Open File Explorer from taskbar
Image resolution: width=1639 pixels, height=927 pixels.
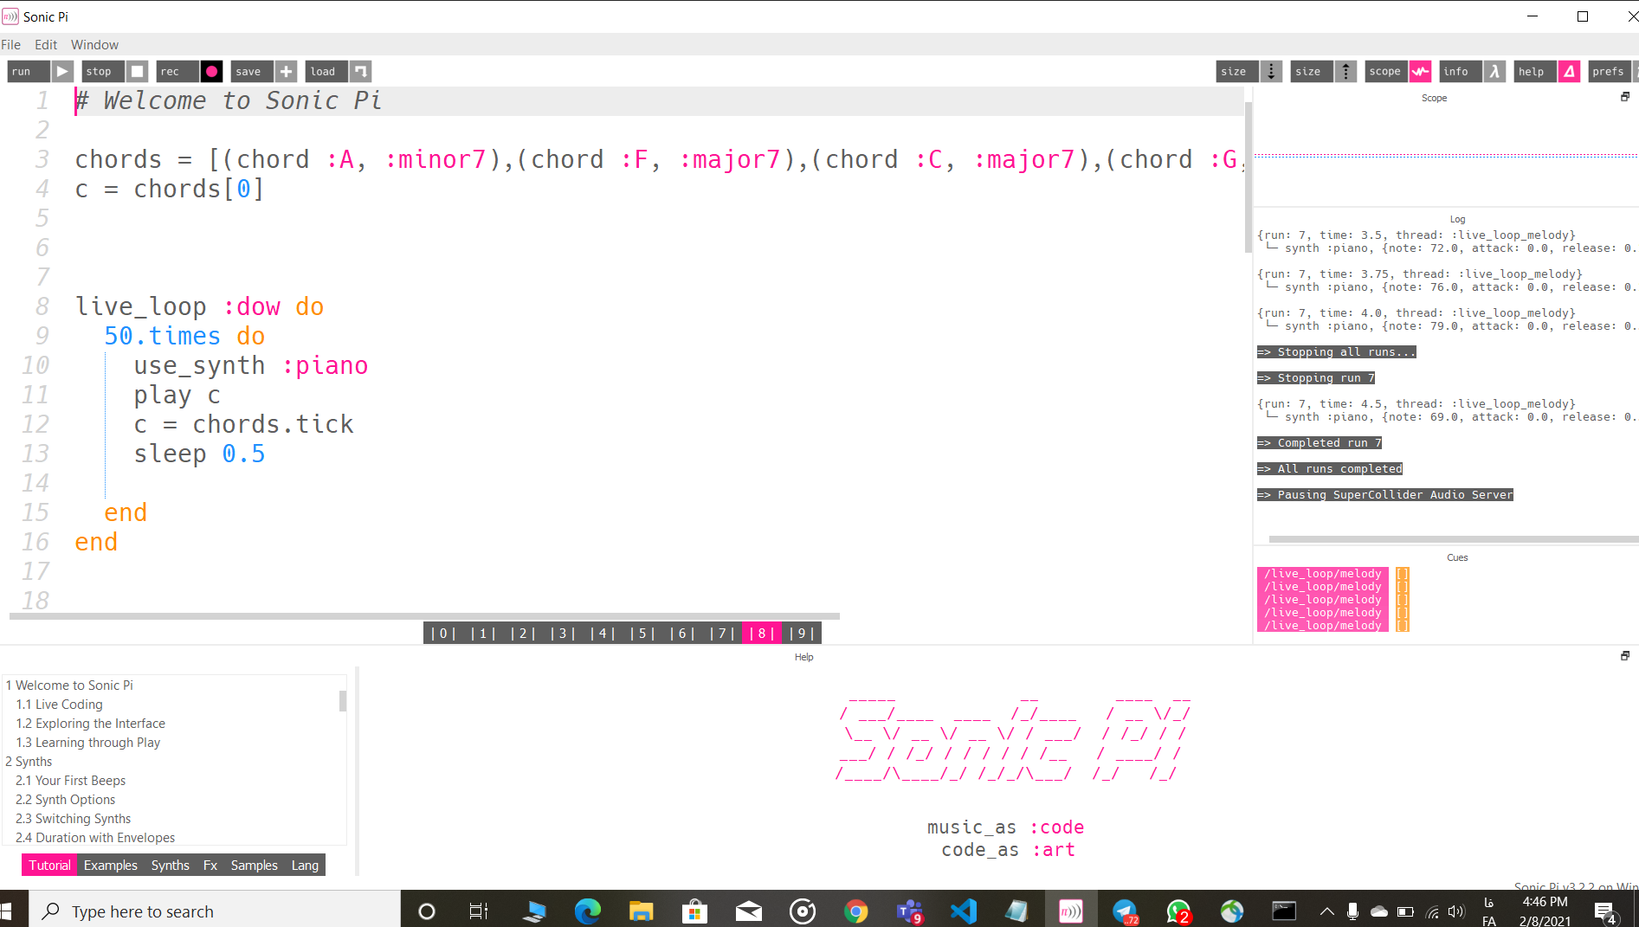[641, 911]
